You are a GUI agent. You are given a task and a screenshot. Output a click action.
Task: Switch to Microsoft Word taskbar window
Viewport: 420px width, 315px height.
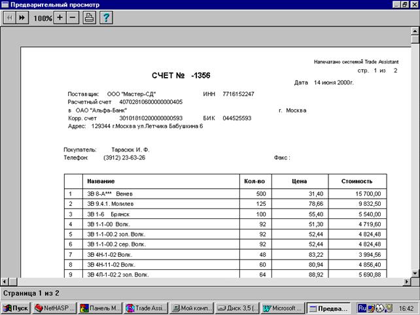pyautogui.click(x=283, y=308)
